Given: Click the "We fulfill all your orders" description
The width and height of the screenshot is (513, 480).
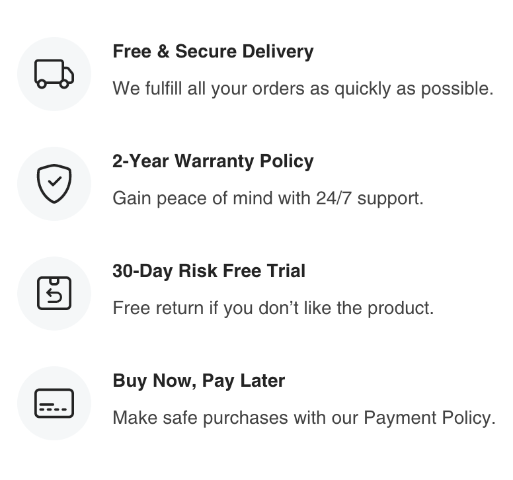Looking at the screenshot, I should 303,89.
